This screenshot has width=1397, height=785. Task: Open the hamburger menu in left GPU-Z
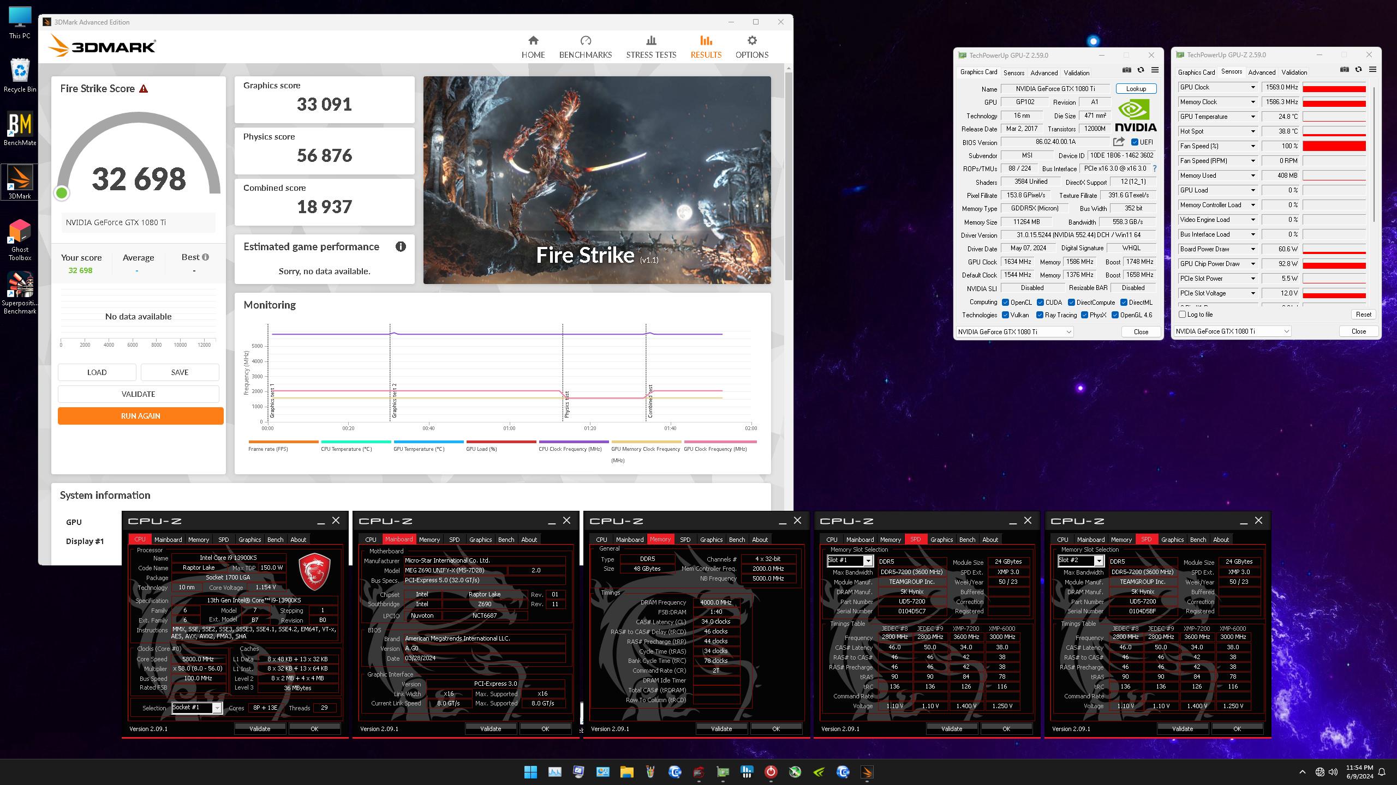tap(1155, 70)
